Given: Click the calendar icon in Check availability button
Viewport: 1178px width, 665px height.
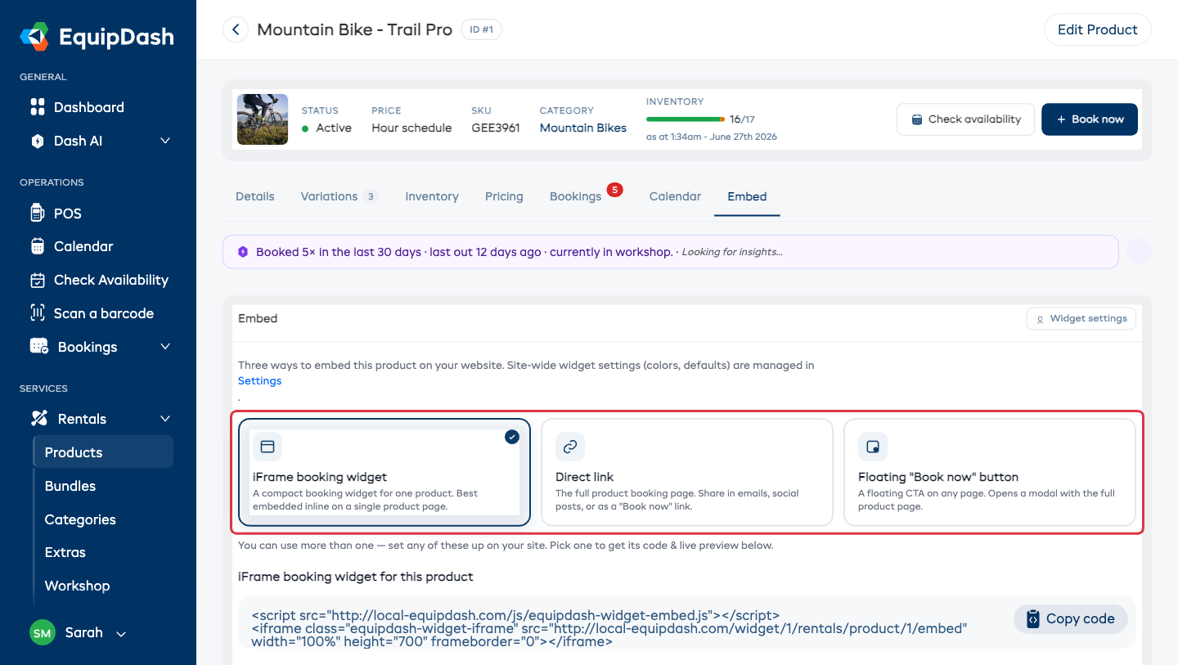Looking at the screenshot, I should pyautogui.click(x=918, y=119).
